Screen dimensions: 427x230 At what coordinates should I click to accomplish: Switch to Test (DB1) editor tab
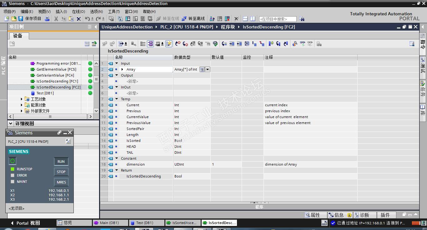pyautogui.click(x=147, y=223)
